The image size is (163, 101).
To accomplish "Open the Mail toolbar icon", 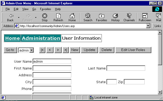I will pyautogui.click(x=159, y=16).
